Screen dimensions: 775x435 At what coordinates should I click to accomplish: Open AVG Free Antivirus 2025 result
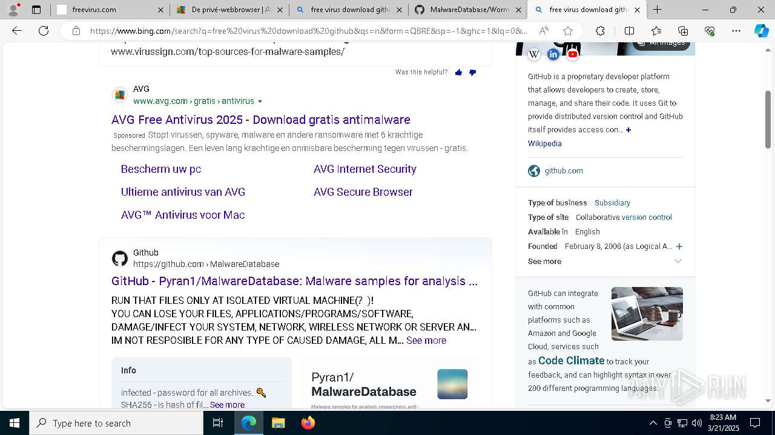[261, 120]
